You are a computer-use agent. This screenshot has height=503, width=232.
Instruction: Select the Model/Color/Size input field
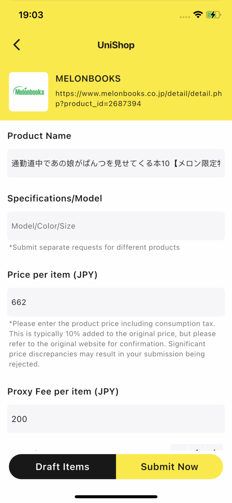point(116,226)
